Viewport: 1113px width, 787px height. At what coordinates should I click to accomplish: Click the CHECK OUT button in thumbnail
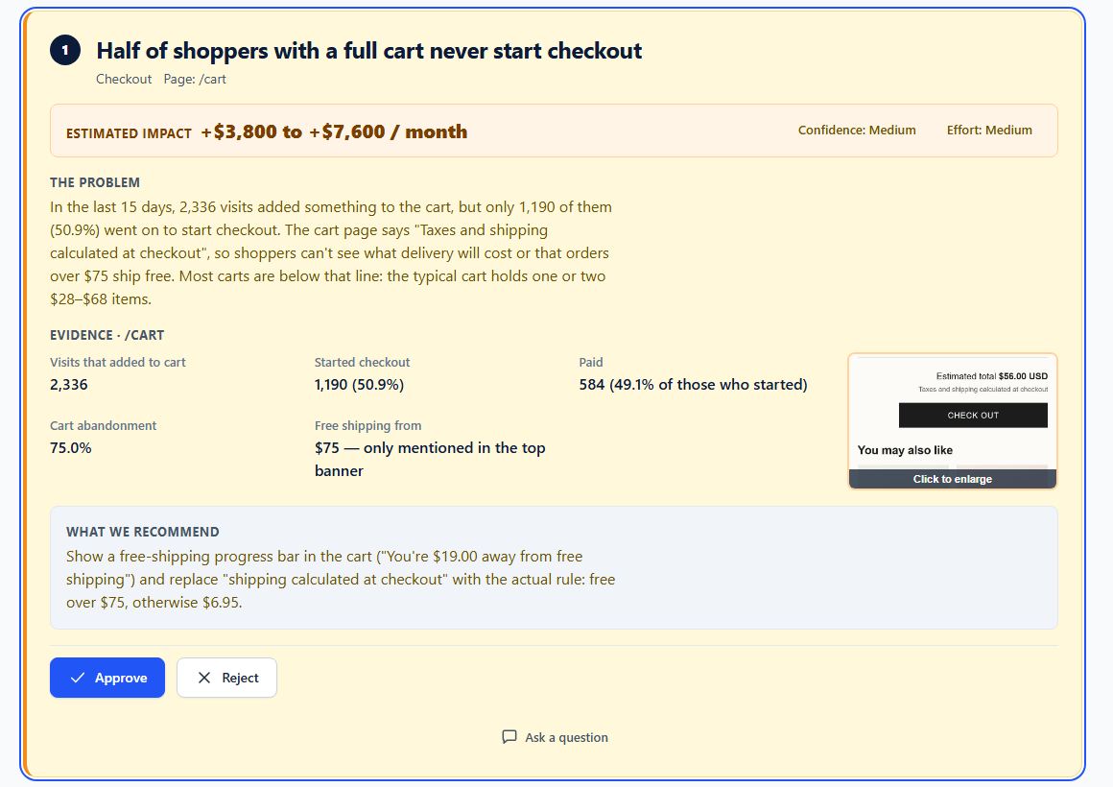tap(973, 416)
